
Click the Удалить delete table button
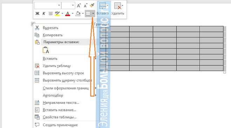[x=118, y=8]
